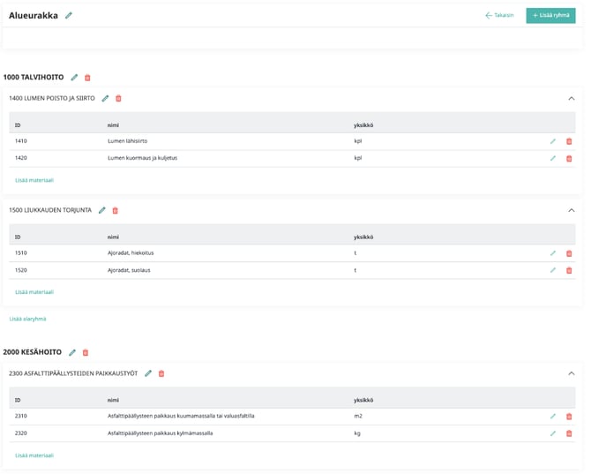591x474 pixels.
Task: Delete the Lumen kuormaus ja kuljetus row
Action: click(x=569, y=158)
